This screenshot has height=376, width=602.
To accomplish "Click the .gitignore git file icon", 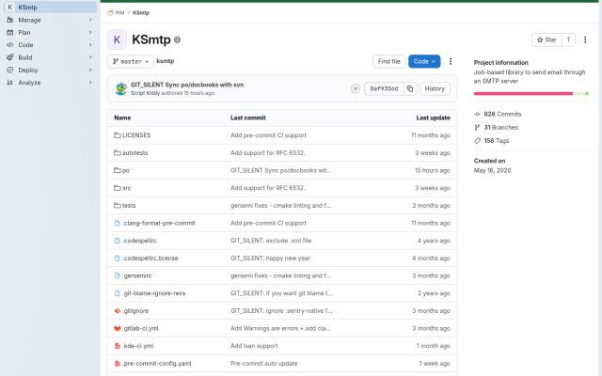I will click(117, 311).
